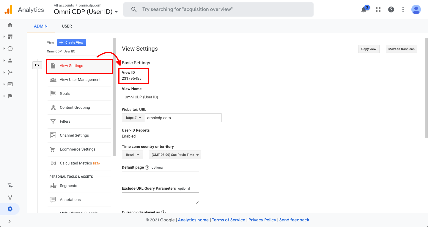This screenshot has width=428, height=227.
Task: Open the https:// protocol dropdown
Action: (133, 118)
